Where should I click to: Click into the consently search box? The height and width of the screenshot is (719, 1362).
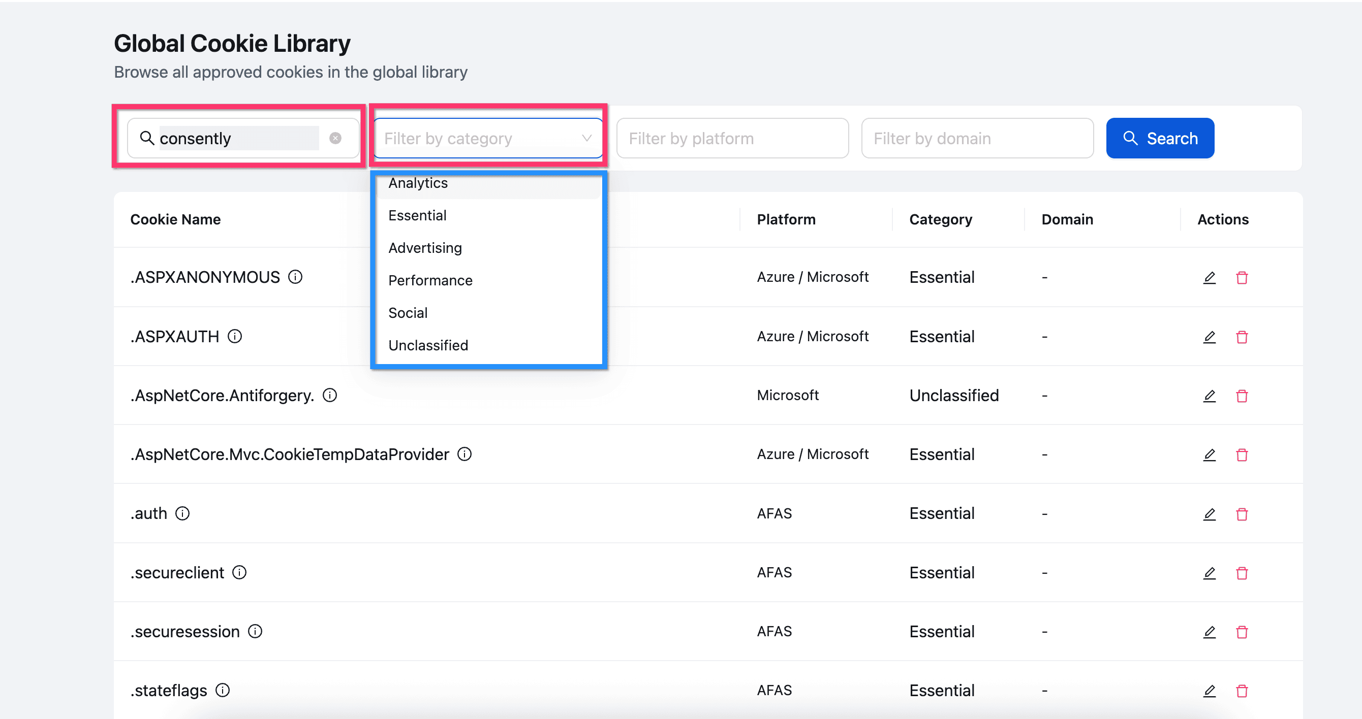click(x=238, y=139)
